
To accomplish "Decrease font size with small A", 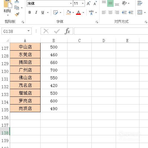I will pos(95,4).
